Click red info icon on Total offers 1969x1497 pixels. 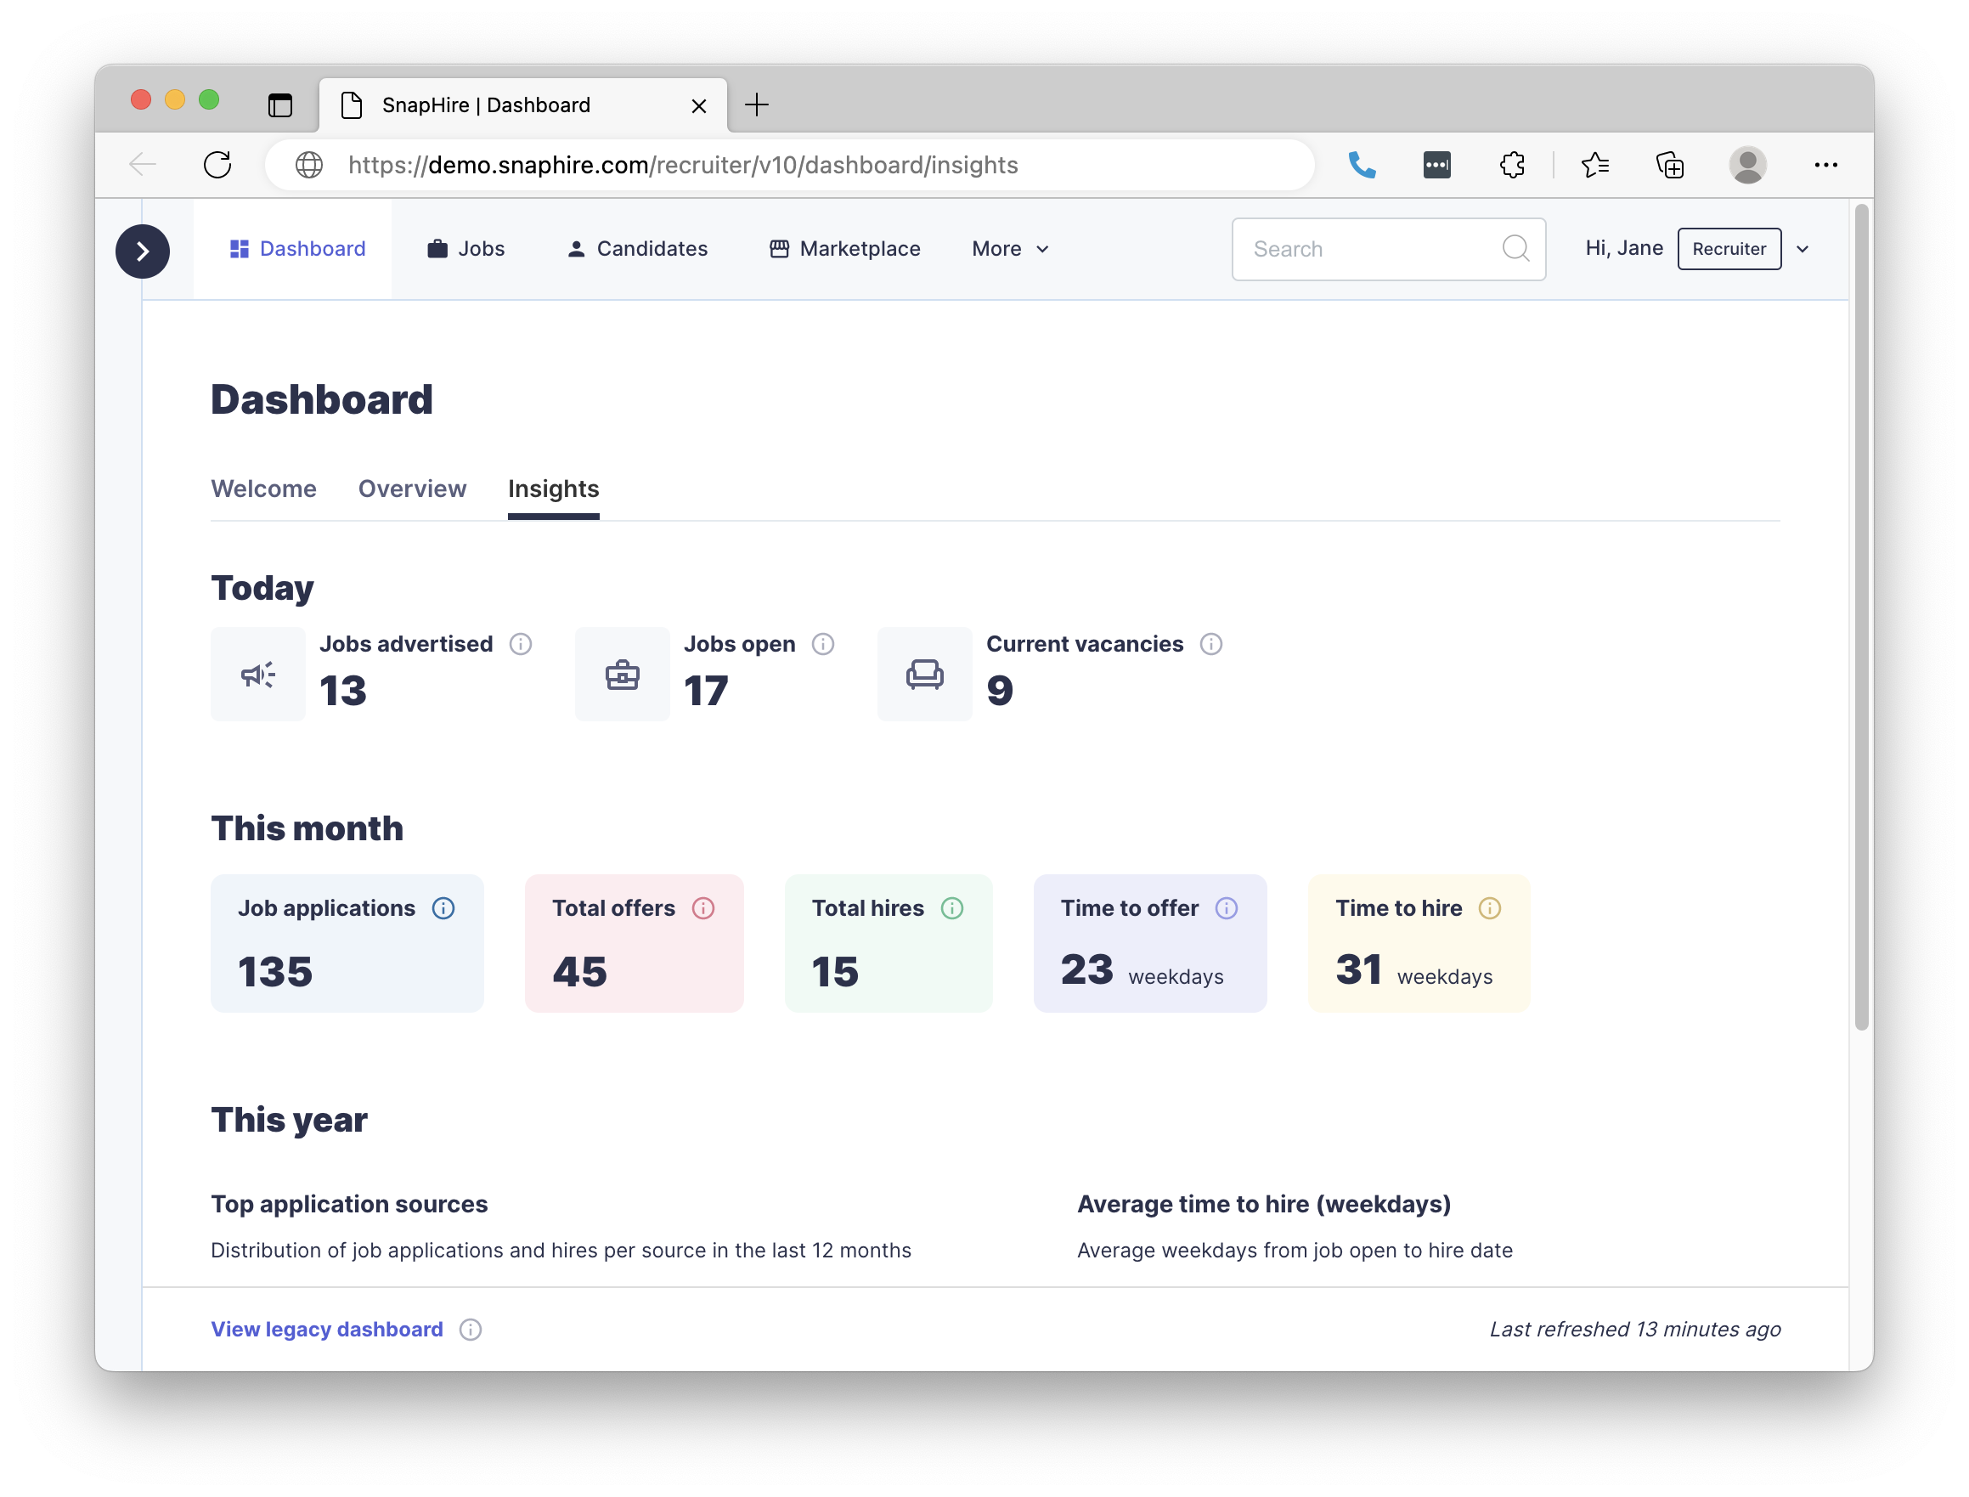[703, 907]
